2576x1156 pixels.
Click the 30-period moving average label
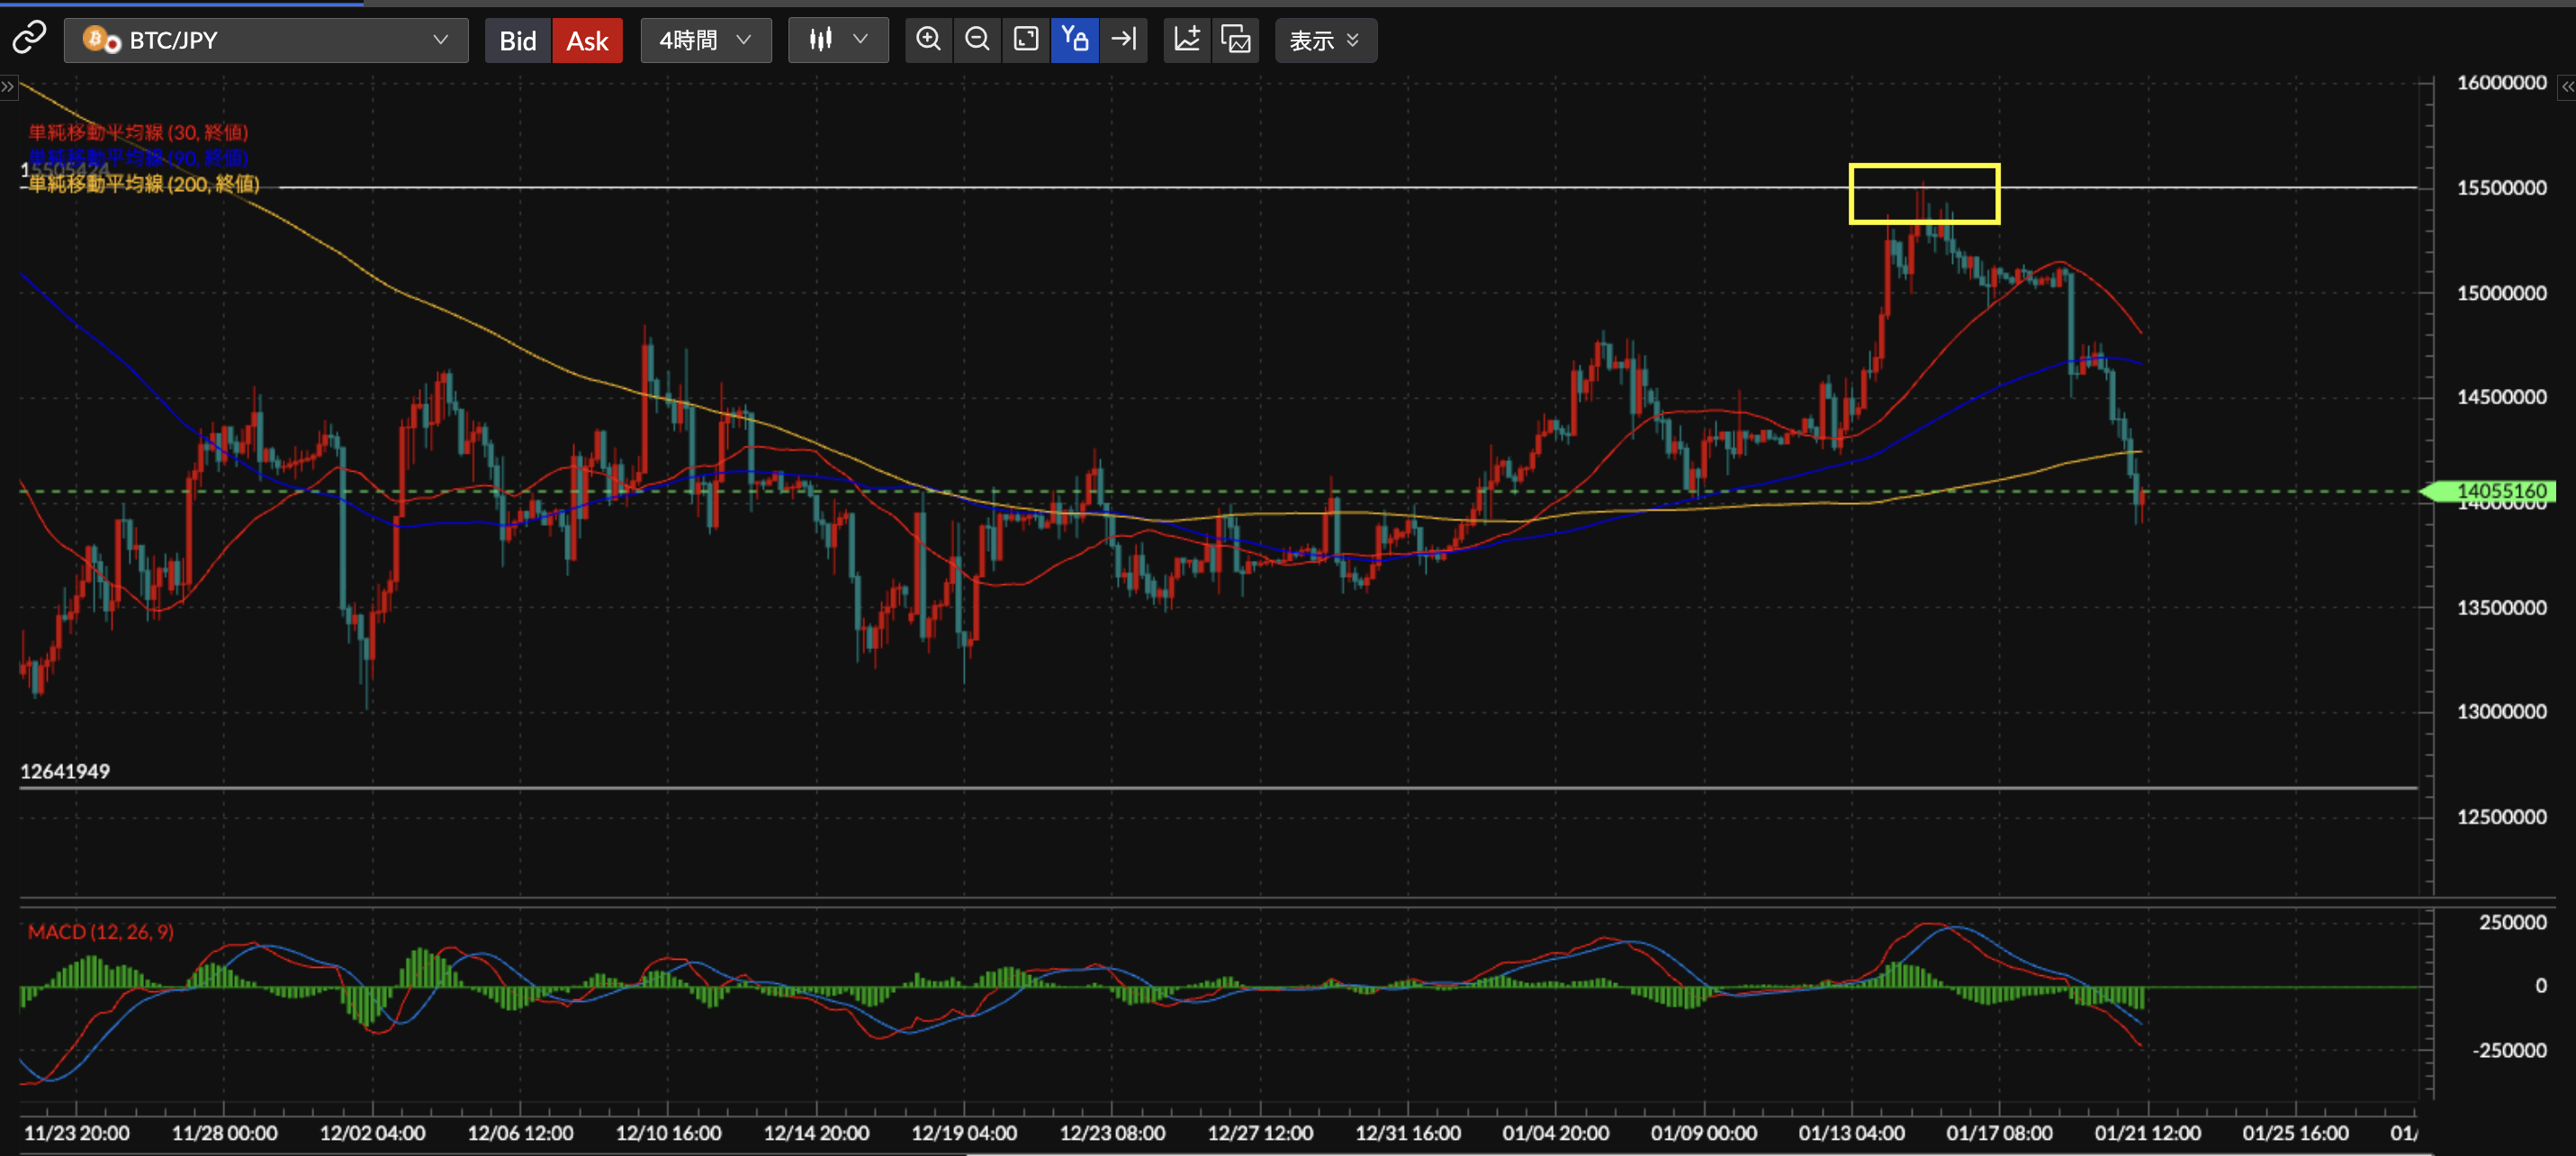coord(138,132)
